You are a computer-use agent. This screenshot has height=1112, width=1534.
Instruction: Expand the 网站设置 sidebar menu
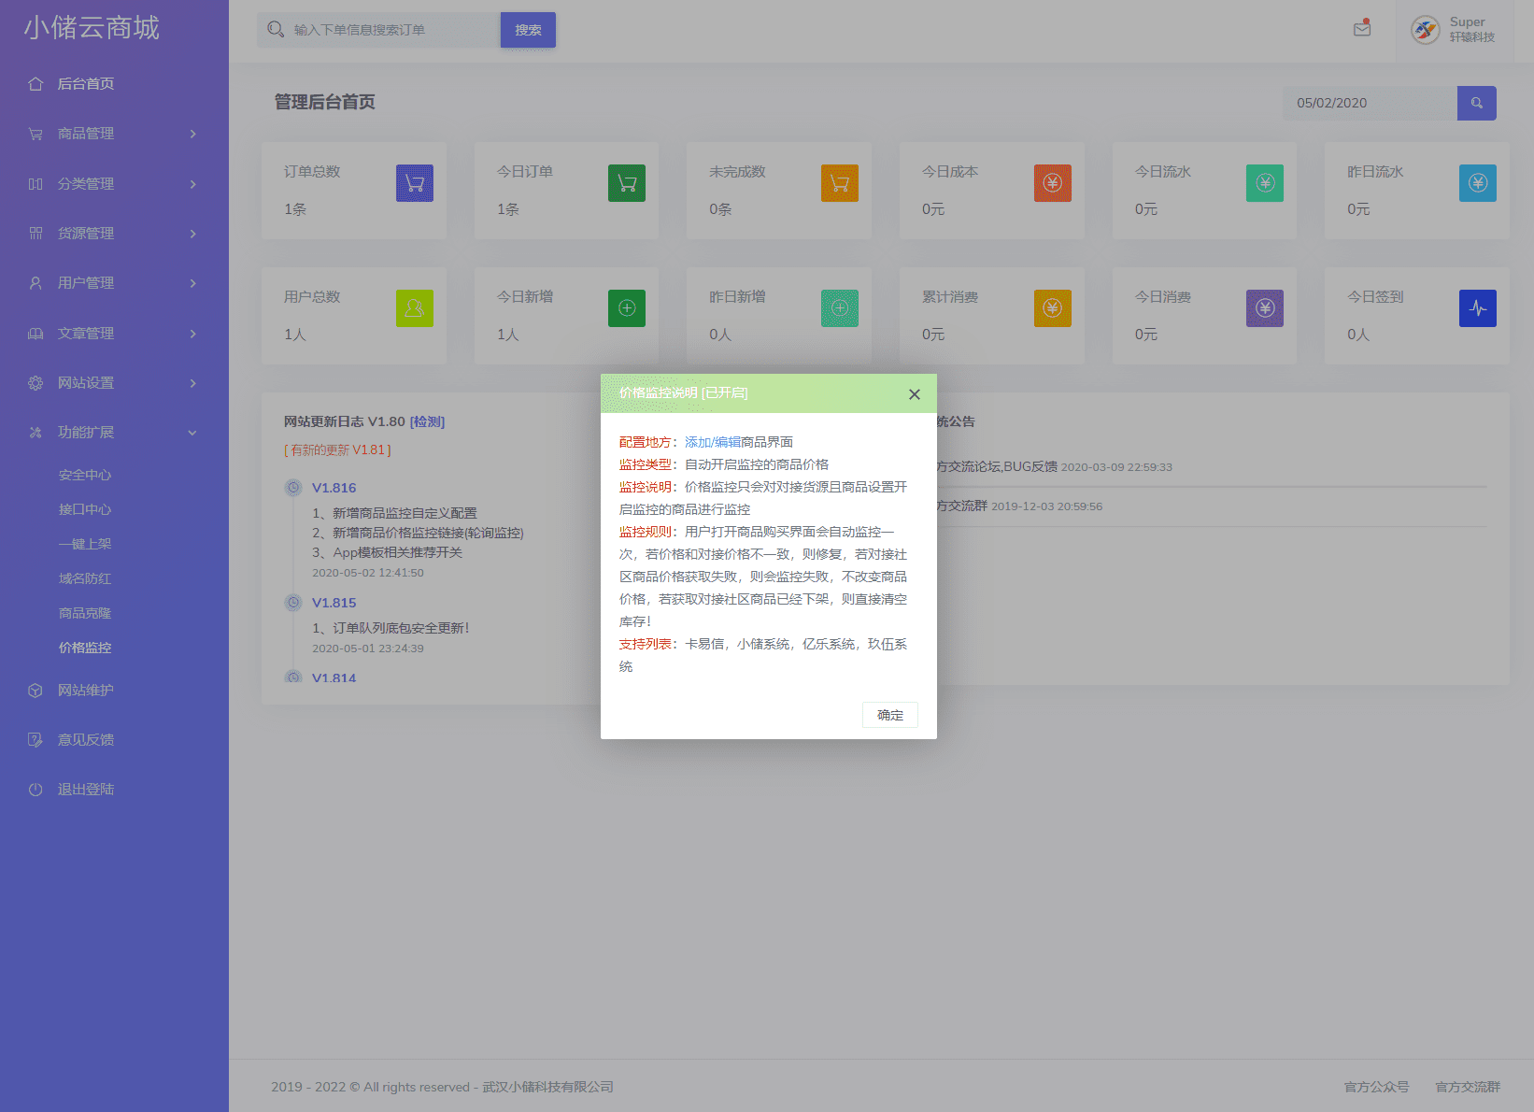pyautogui.click(x=112, y=383)
